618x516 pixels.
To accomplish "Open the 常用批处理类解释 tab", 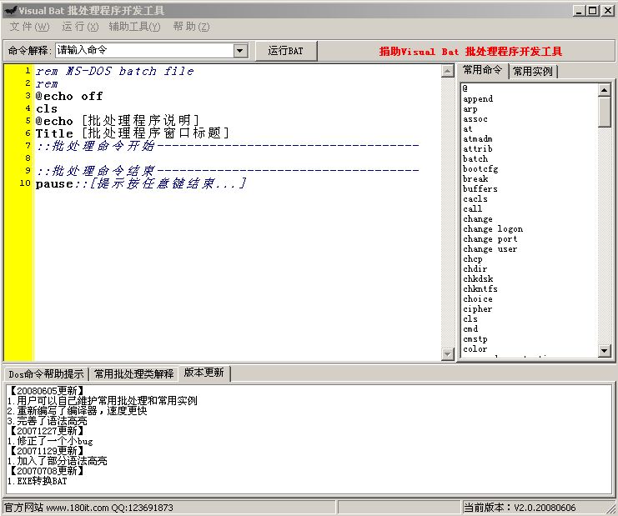I will click(133, 373).
